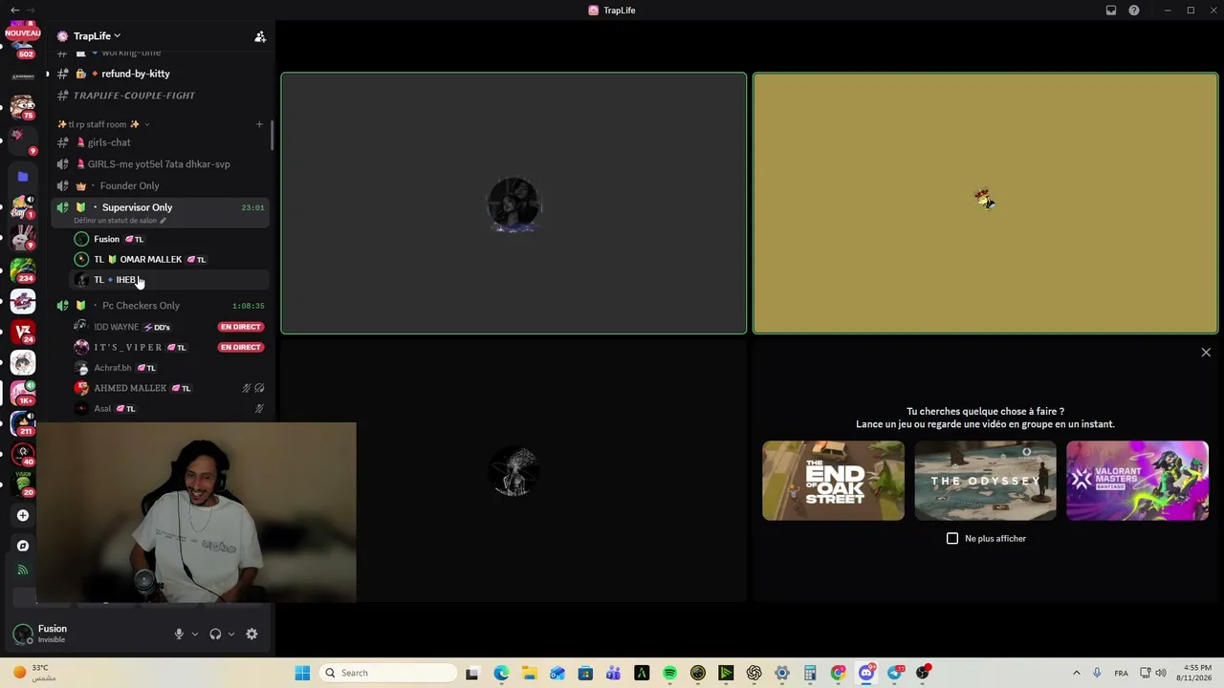Toggle the headphones deafen icon
Screen dimensions: 1224x688
click(x=215, y=634)
